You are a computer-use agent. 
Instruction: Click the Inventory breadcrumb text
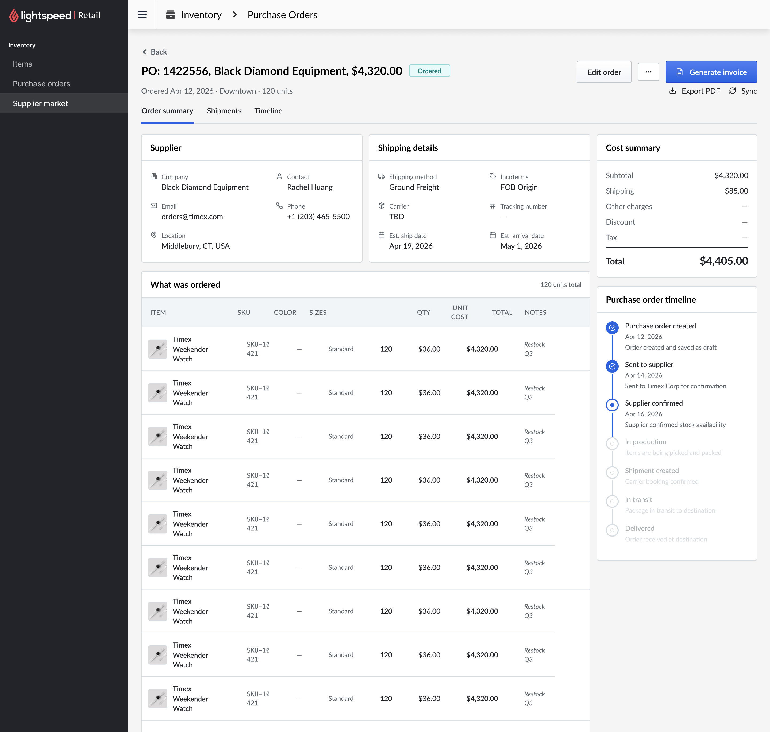[201, 15]
